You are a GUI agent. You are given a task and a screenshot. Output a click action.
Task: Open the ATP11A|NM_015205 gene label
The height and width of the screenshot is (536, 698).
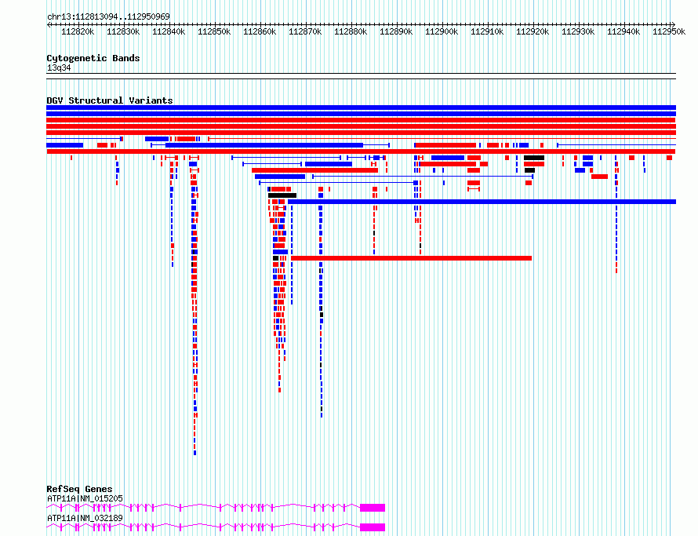tap(85, 498)
